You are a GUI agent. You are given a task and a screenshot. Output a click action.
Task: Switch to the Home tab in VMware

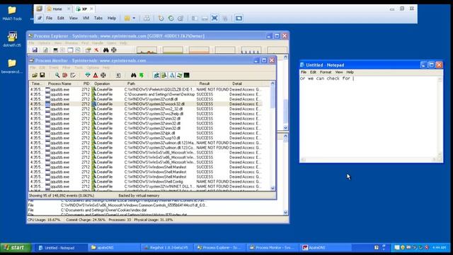point(57,9)
